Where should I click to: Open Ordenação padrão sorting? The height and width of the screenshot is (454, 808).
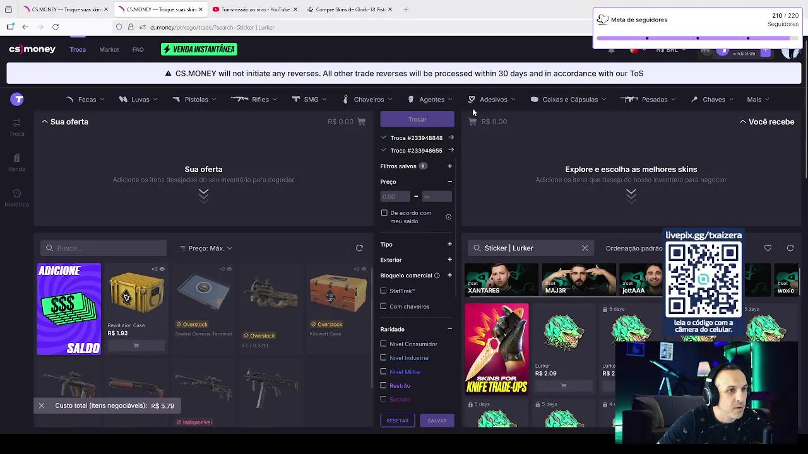pos(634,248)
